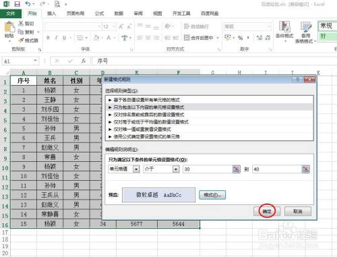Click the Align Right icon
The width and height of the screenshot is (337, 257).
point(156,38)
